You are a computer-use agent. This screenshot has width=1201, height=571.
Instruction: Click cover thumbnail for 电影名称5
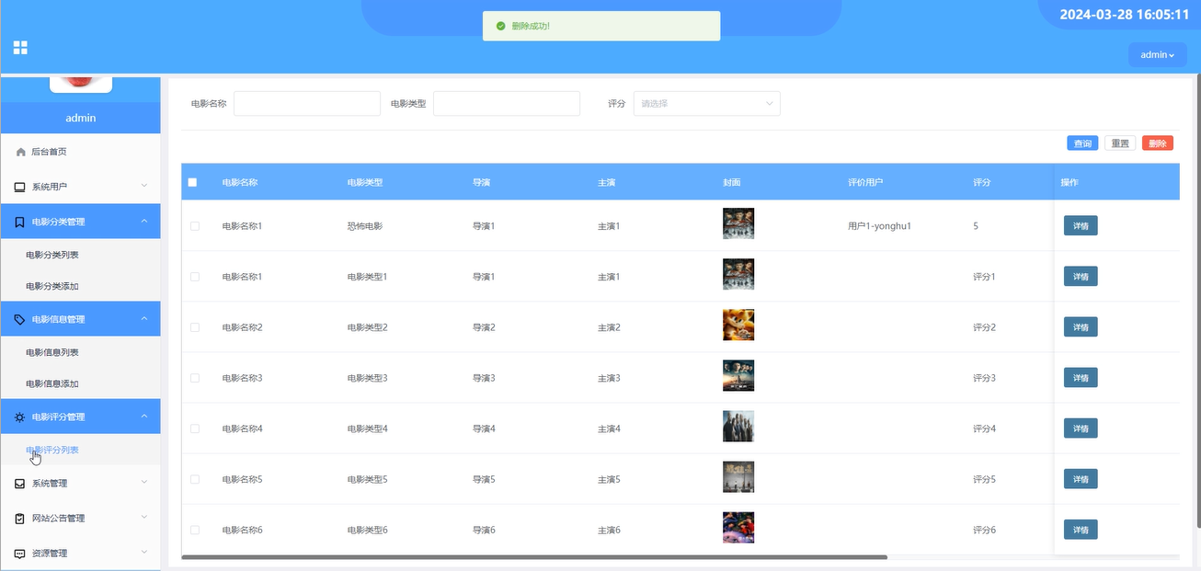click(x=738, y=476)
